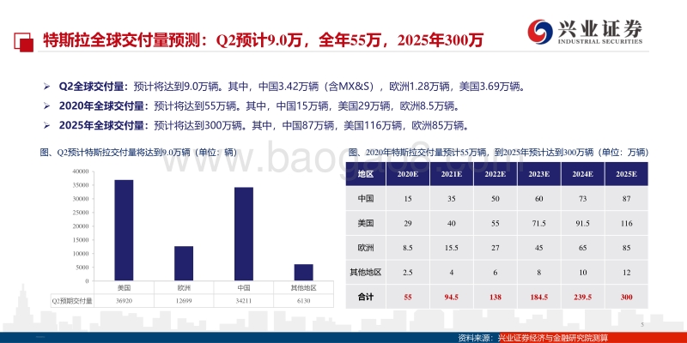Click the 中国 bar in the chart

[244, 234]
